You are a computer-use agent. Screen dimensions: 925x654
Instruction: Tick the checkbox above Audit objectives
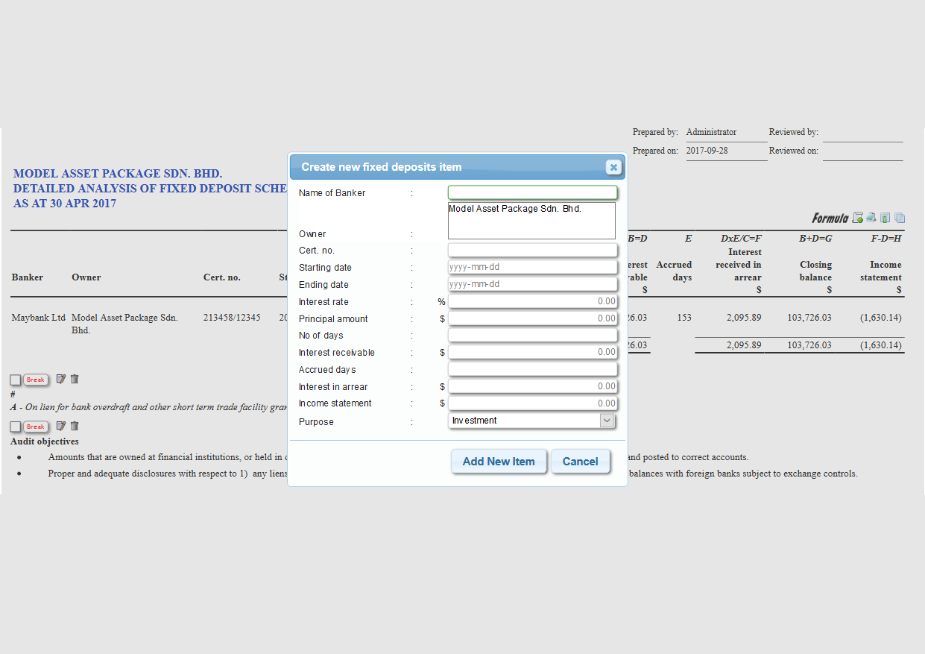pyautogui.click(x=16, y=427)
